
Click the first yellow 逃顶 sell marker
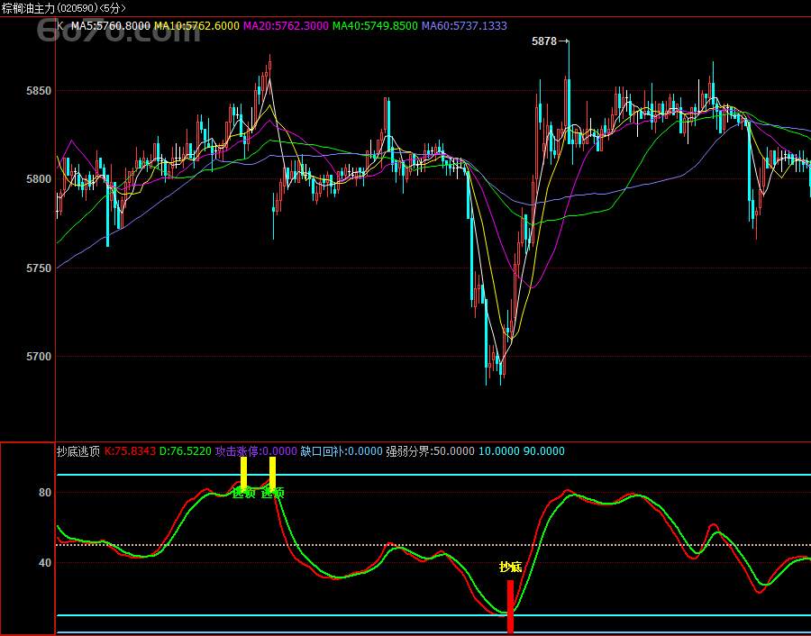[243, 473]
